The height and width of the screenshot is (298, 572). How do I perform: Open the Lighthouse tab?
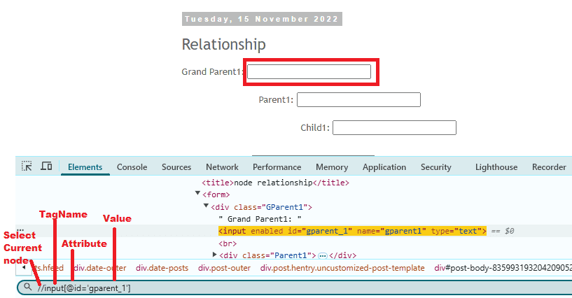(x=496, y=167)
